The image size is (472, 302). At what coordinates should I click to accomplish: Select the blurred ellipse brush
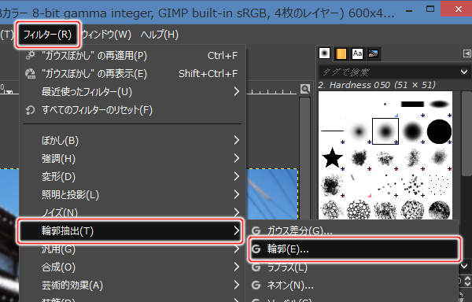(440, 105)
